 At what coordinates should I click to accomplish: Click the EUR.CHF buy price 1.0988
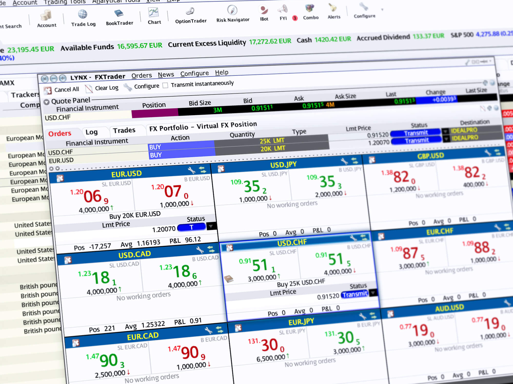479,248
